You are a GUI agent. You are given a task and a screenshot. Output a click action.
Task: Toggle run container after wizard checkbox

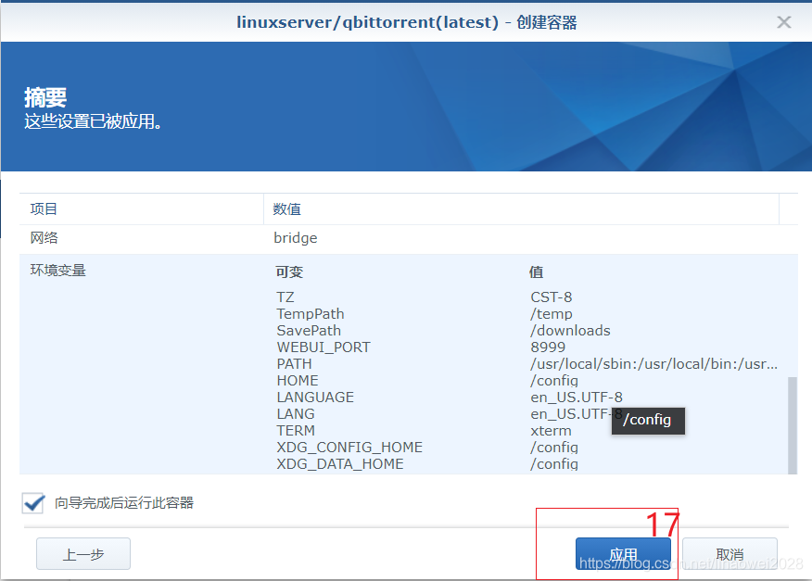tap(33, 503)
